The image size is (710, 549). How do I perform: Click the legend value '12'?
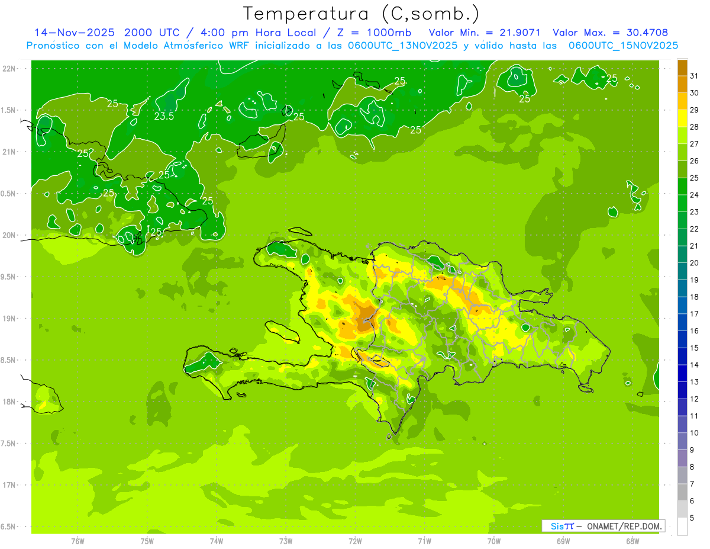pos(694,399)
